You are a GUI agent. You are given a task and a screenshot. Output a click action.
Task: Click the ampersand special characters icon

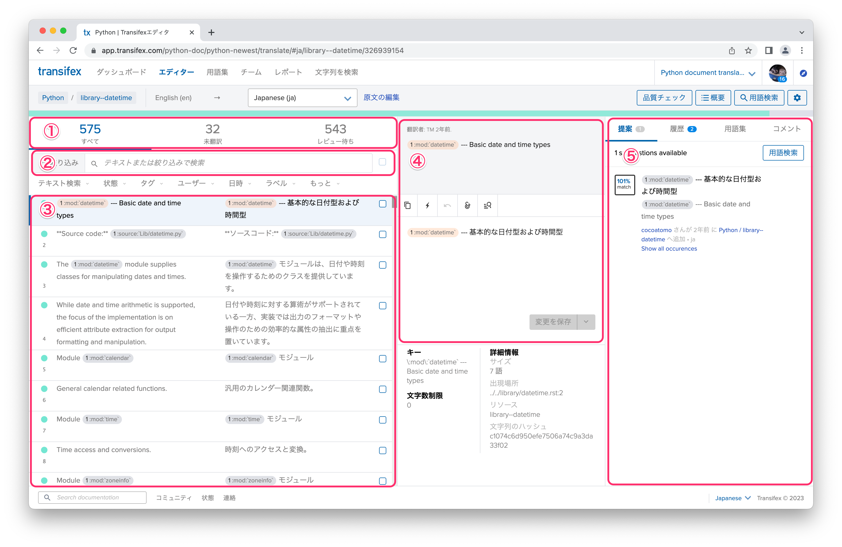tap(467, 205)
